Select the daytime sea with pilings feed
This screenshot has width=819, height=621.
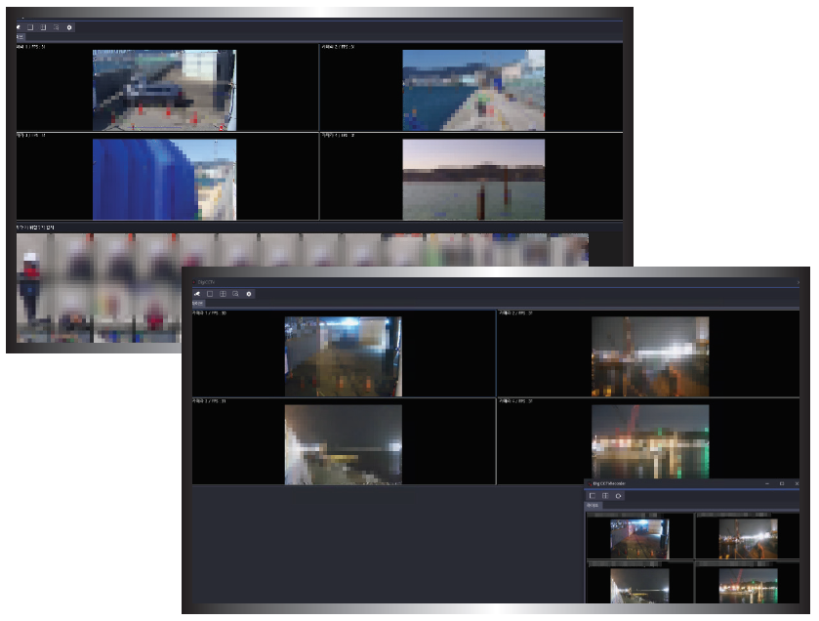[x=473, y=180]
